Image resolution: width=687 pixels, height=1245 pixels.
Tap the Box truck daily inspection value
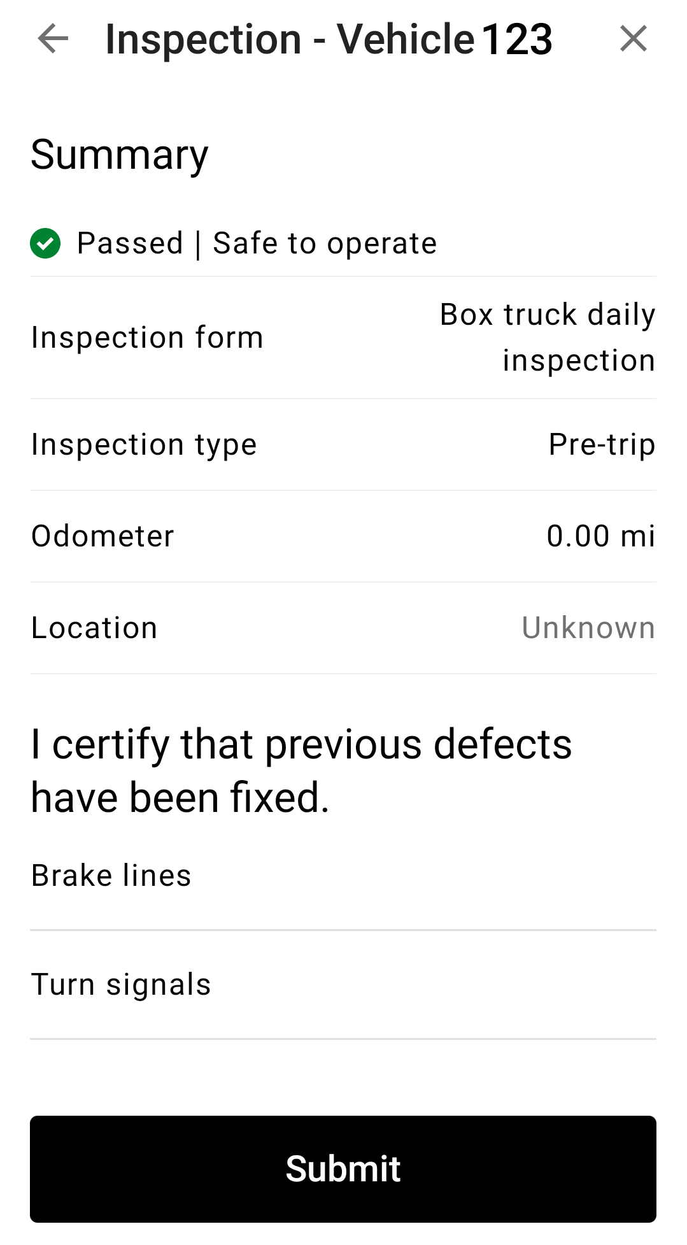click(548, 338)
